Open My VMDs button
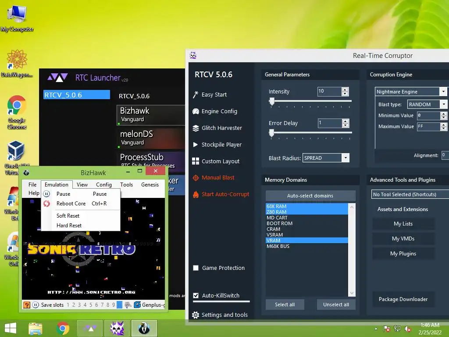Image resolution: width=449 pixels, height=337 pixels. pyautogui.click(x=403, y=239)
